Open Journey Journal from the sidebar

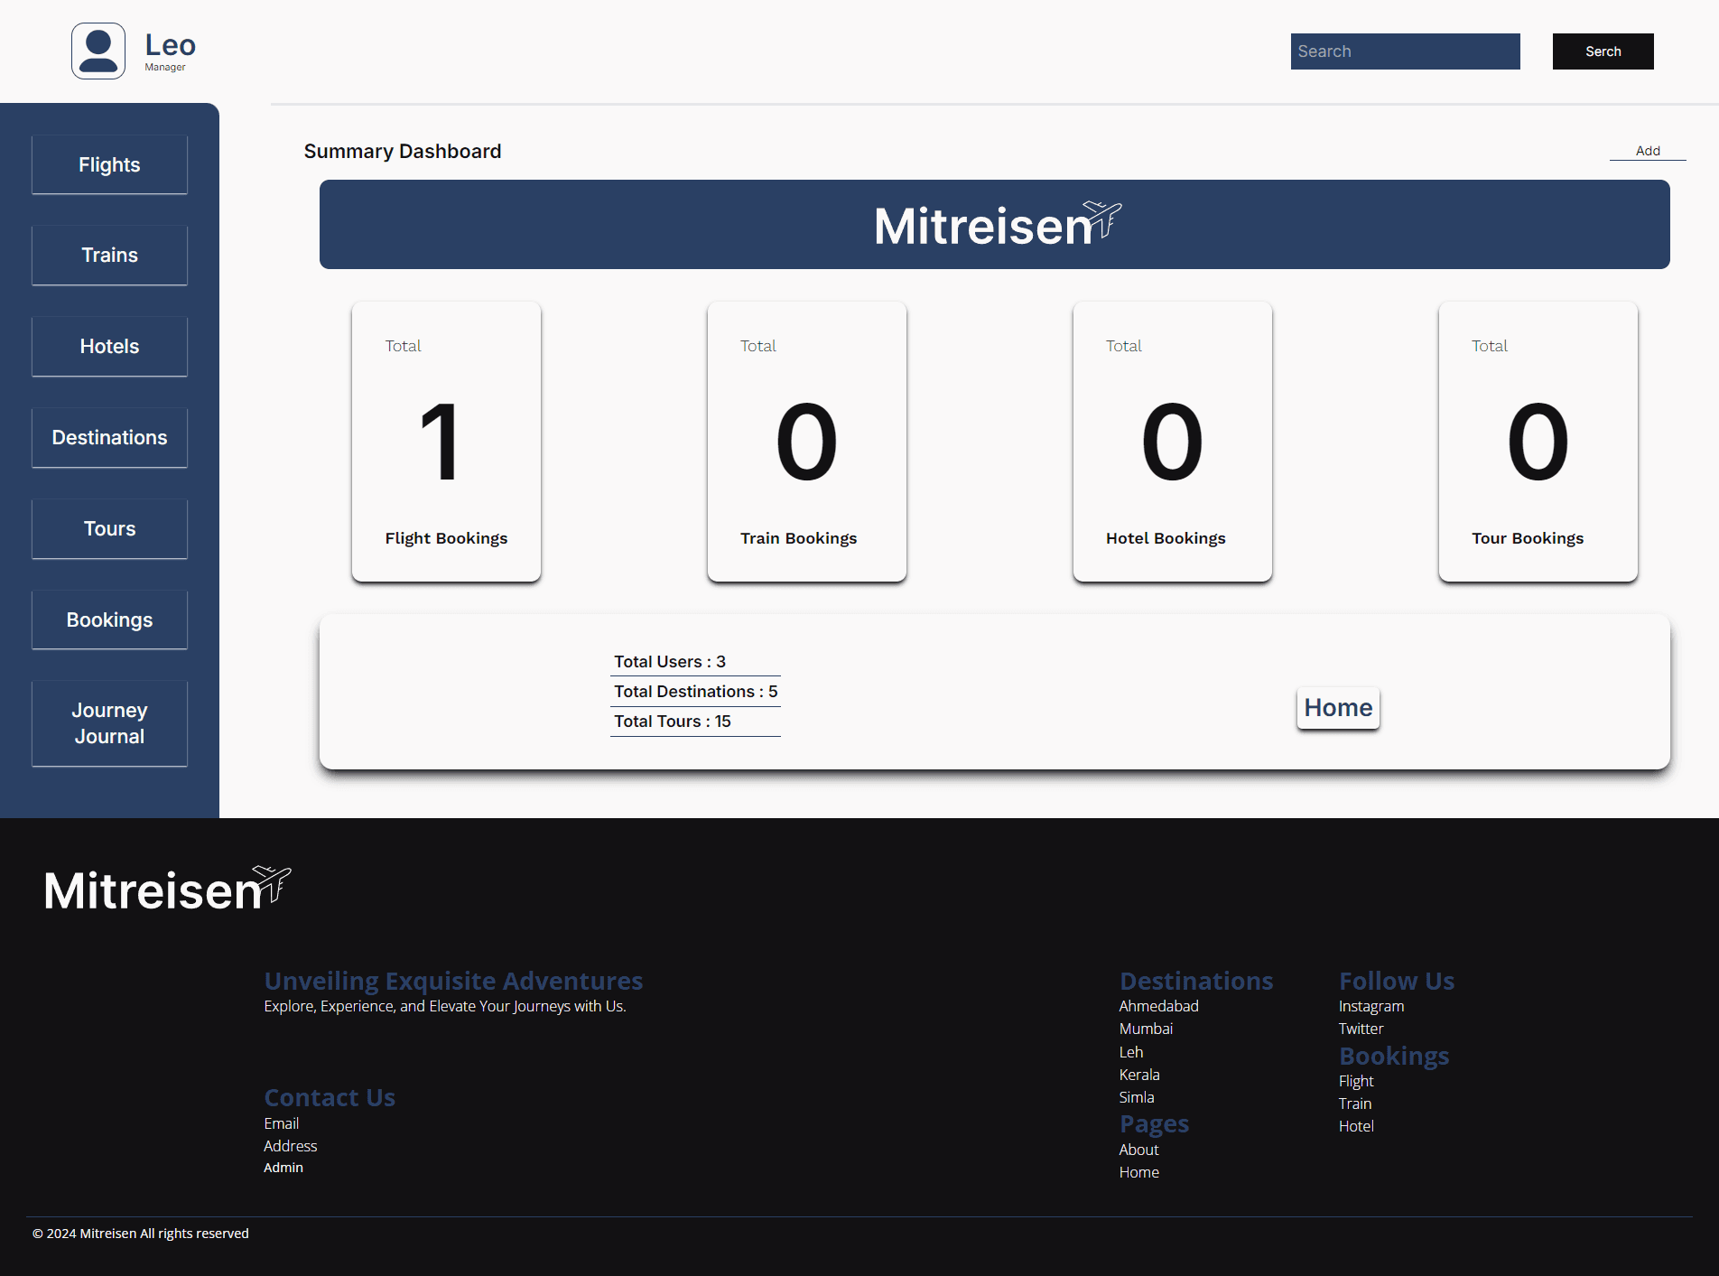point(109,723)
